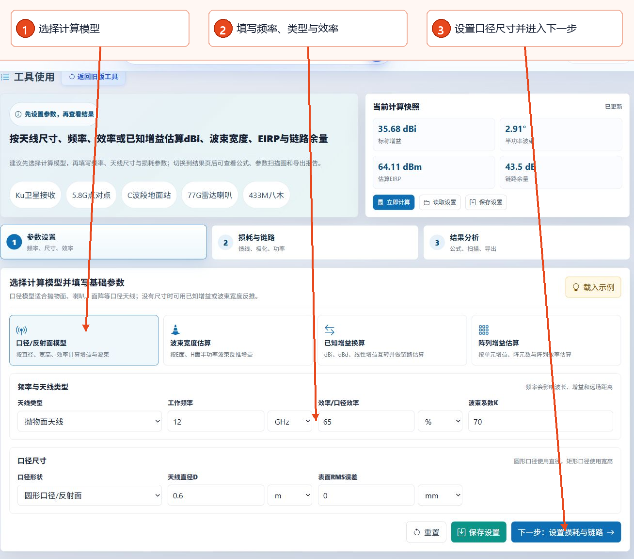Viewport: 634px width, 559px height.
Task: Open the 参数设置 step tab
Action: click(104, 242)
